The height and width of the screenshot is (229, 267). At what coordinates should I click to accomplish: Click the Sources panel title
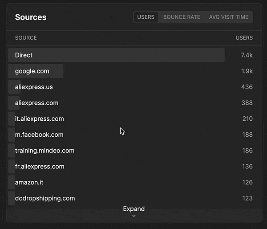(31, 17)
